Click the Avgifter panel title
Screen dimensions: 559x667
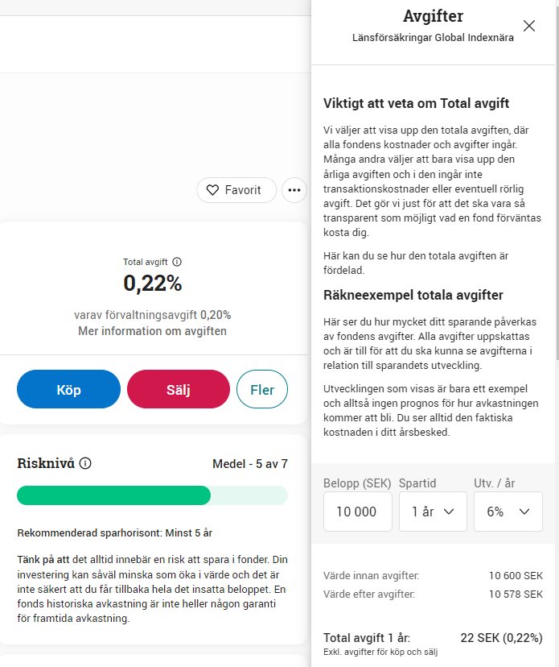[x=433, y=16]
